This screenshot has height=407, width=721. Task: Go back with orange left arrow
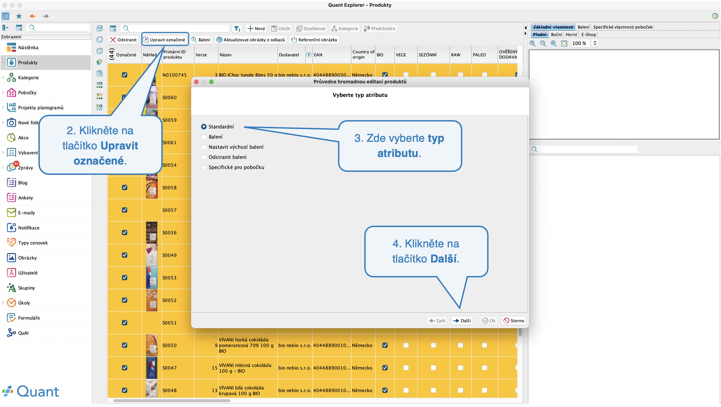pos(32,16)
